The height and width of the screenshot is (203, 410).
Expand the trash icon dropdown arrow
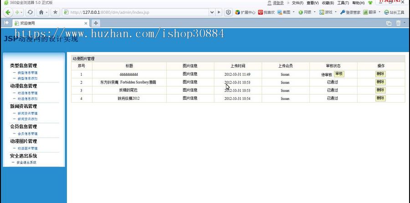pos(405,23)
